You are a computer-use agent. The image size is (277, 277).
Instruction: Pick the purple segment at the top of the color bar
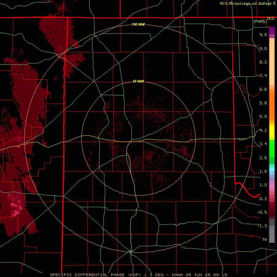272,31
